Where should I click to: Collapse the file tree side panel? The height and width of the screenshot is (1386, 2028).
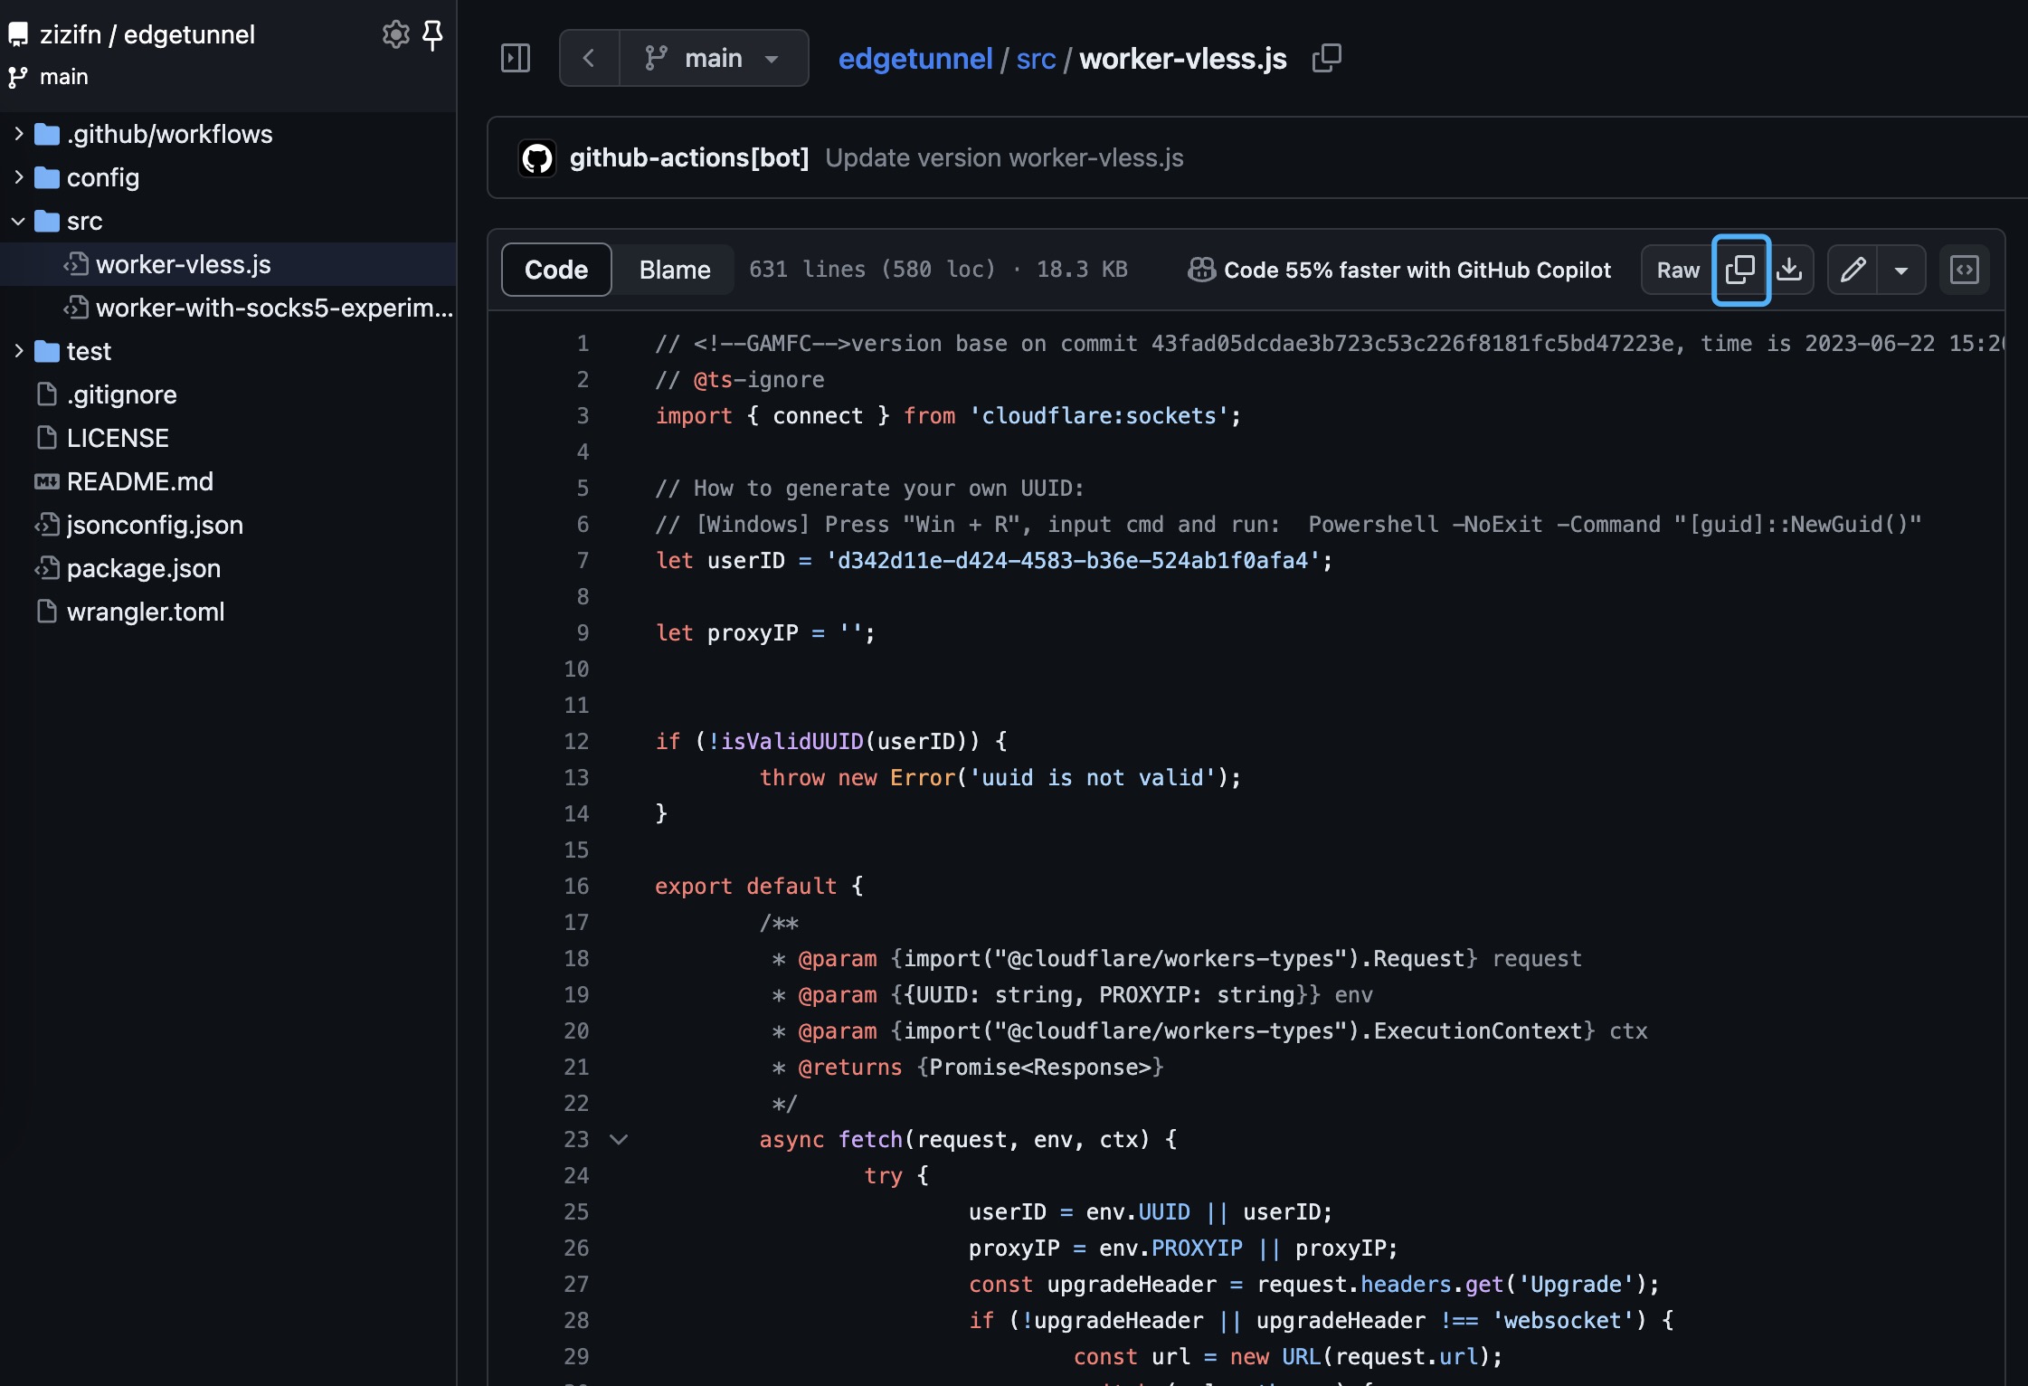(515, 58)
